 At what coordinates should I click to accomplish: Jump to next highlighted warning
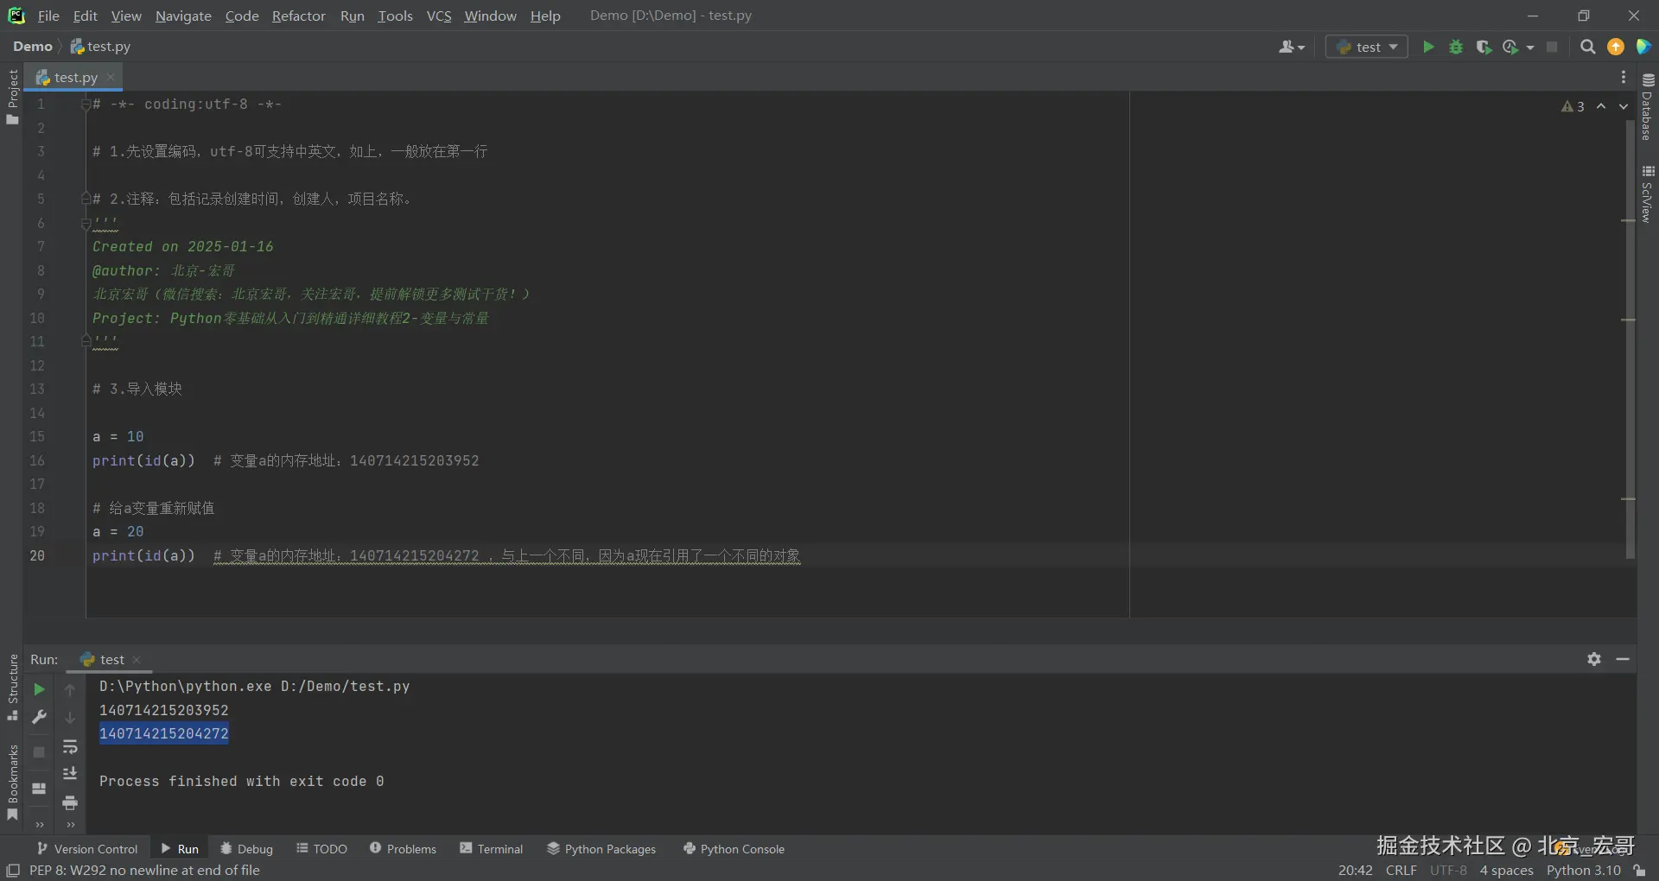(x=1624, y=106)
